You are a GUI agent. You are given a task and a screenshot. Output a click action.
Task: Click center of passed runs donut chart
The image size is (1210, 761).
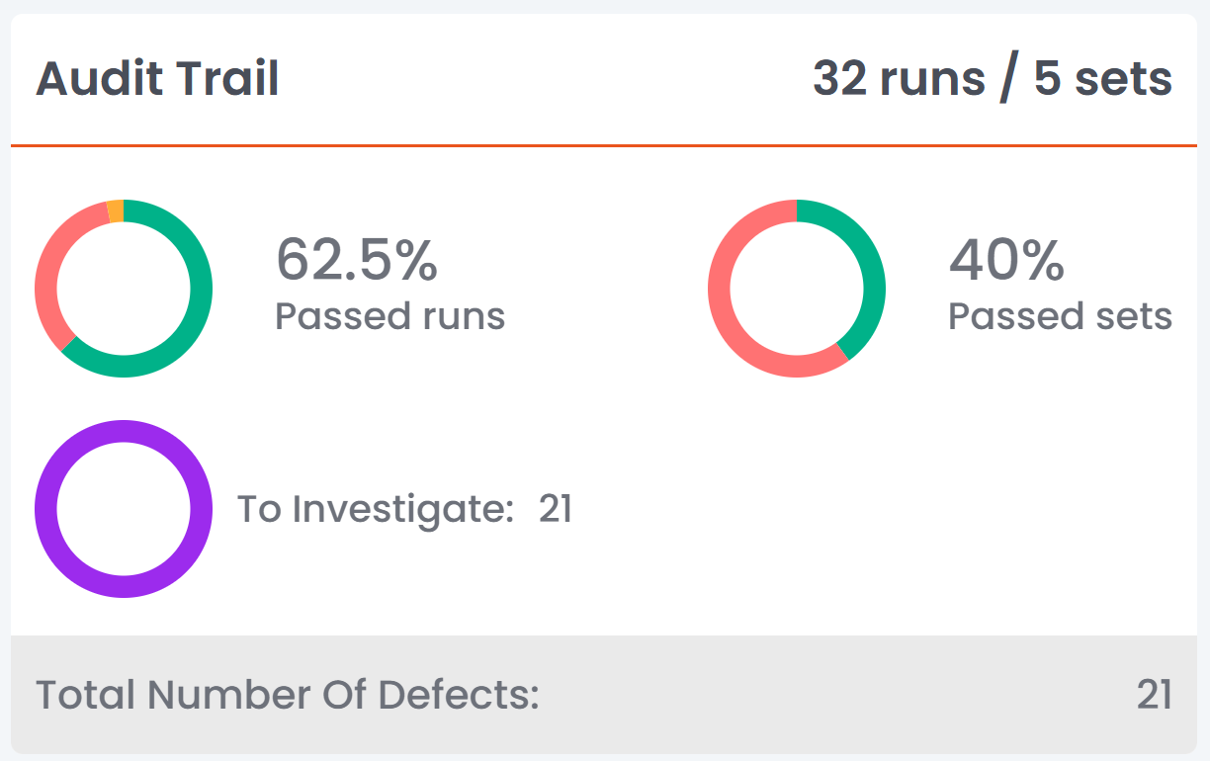pyautogui.click(x=124, y=288)
